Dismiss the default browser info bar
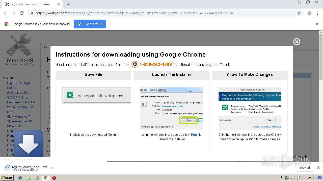 317,24
